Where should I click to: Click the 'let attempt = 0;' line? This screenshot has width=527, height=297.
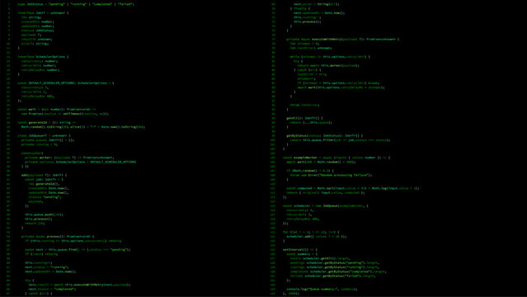pyautogui.click(x=304, y=44)
